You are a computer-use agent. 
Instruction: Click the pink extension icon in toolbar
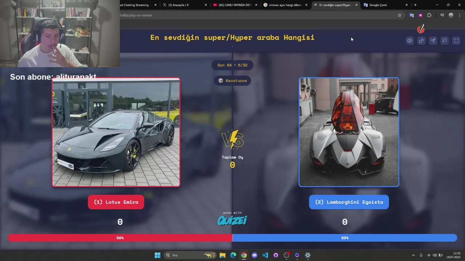[420, 15]
